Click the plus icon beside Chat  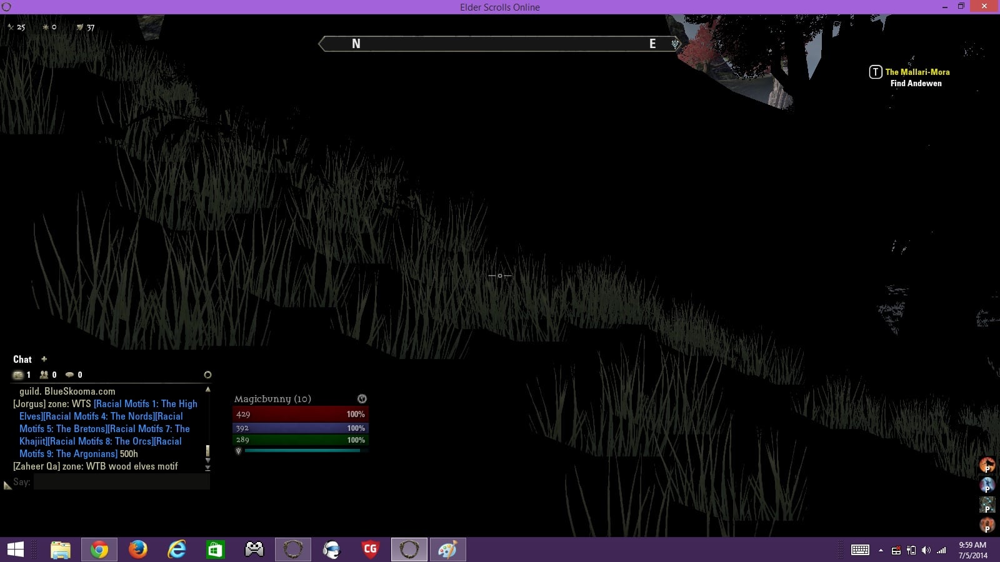coord(44,359)
